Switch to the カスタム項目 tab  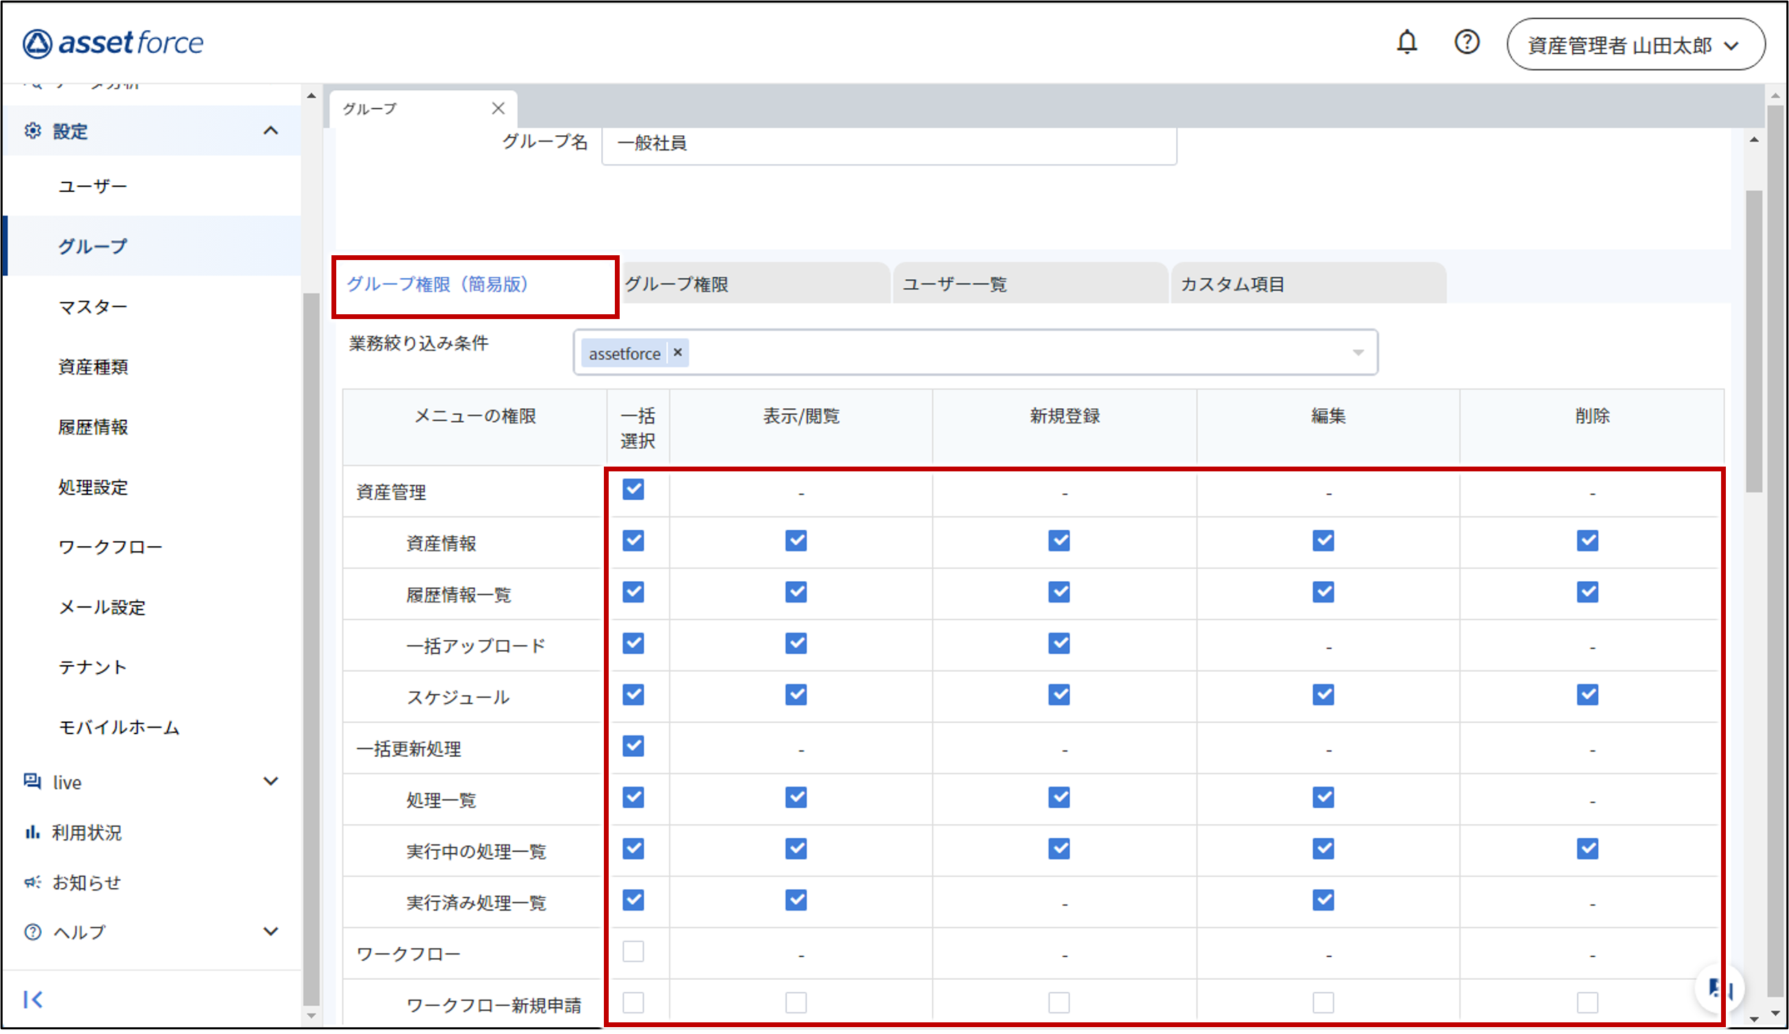point(1309,283)
